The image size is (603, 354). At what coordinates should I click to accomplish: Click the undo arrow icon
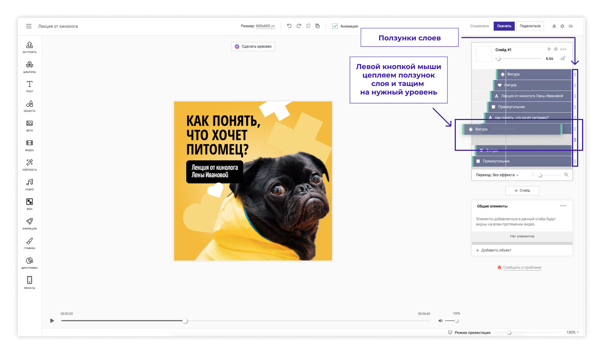pos(289,26)
